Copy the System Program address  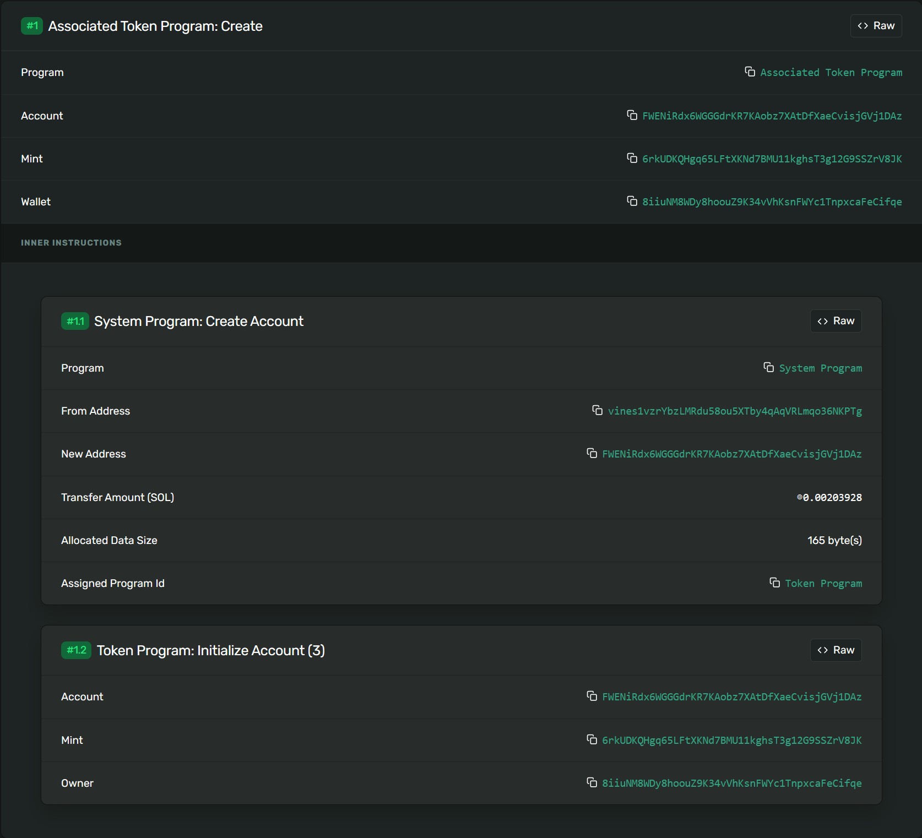768,367
